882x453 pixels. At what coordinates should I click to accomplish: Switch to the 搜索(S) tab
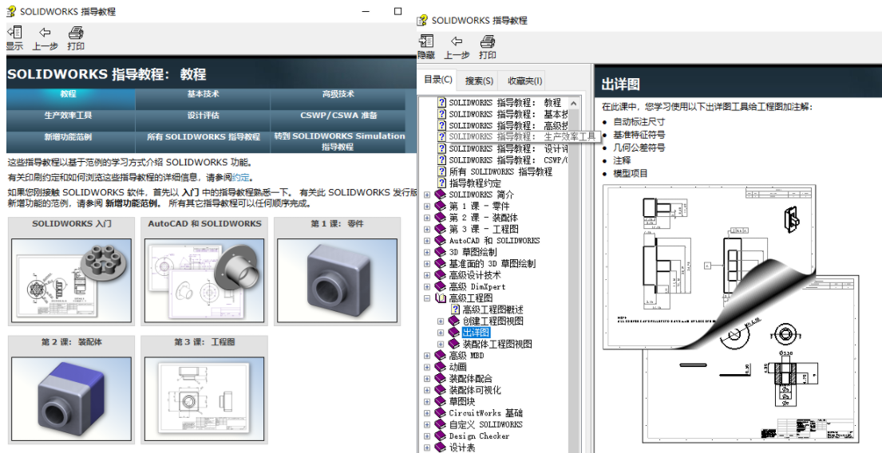479,81
